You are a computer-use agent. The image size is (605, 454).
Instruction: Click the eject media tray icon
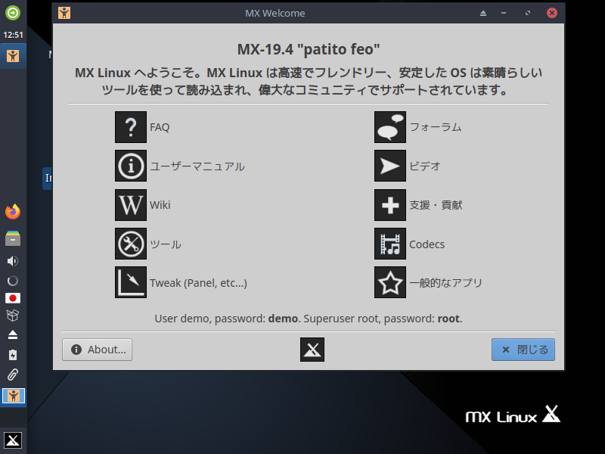[x=13, y=334]
